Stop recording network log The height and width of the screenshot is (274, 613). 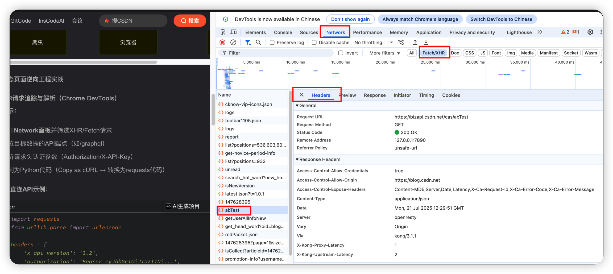222,42
